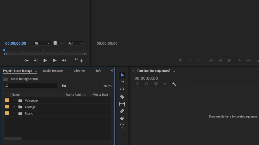Select the Razor tool
Image resolution: width=259 pixels, height=145 pixels.
(x=122, y=96)
